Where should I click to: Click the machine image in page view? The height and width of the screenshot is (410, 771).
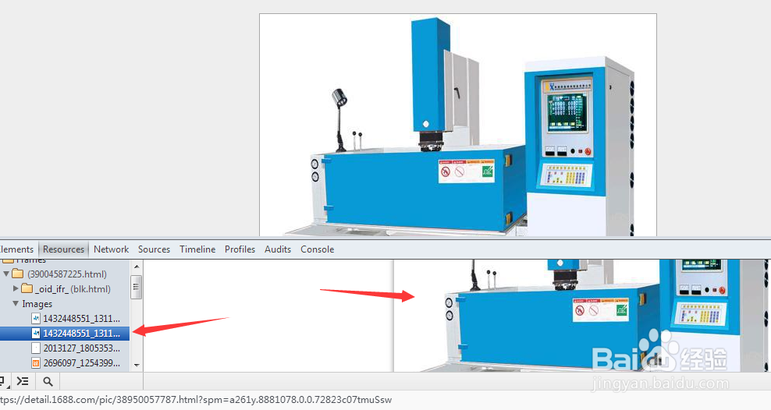pyautogui.click(x=458, y=125)
